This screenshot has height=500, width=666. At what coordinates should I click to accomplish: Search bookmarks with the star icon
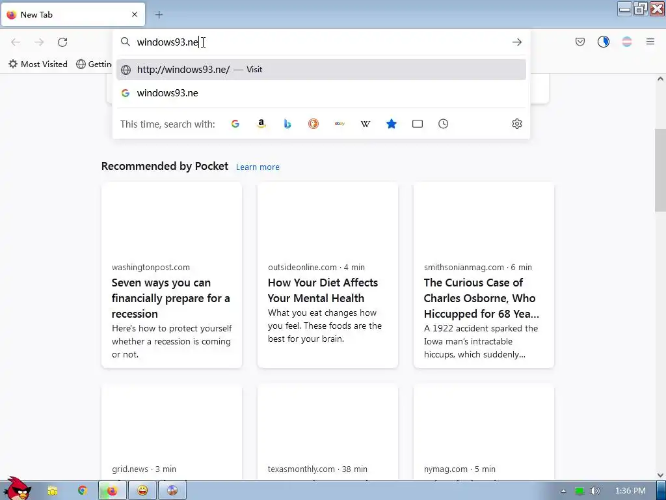click(x=391, y=124)
